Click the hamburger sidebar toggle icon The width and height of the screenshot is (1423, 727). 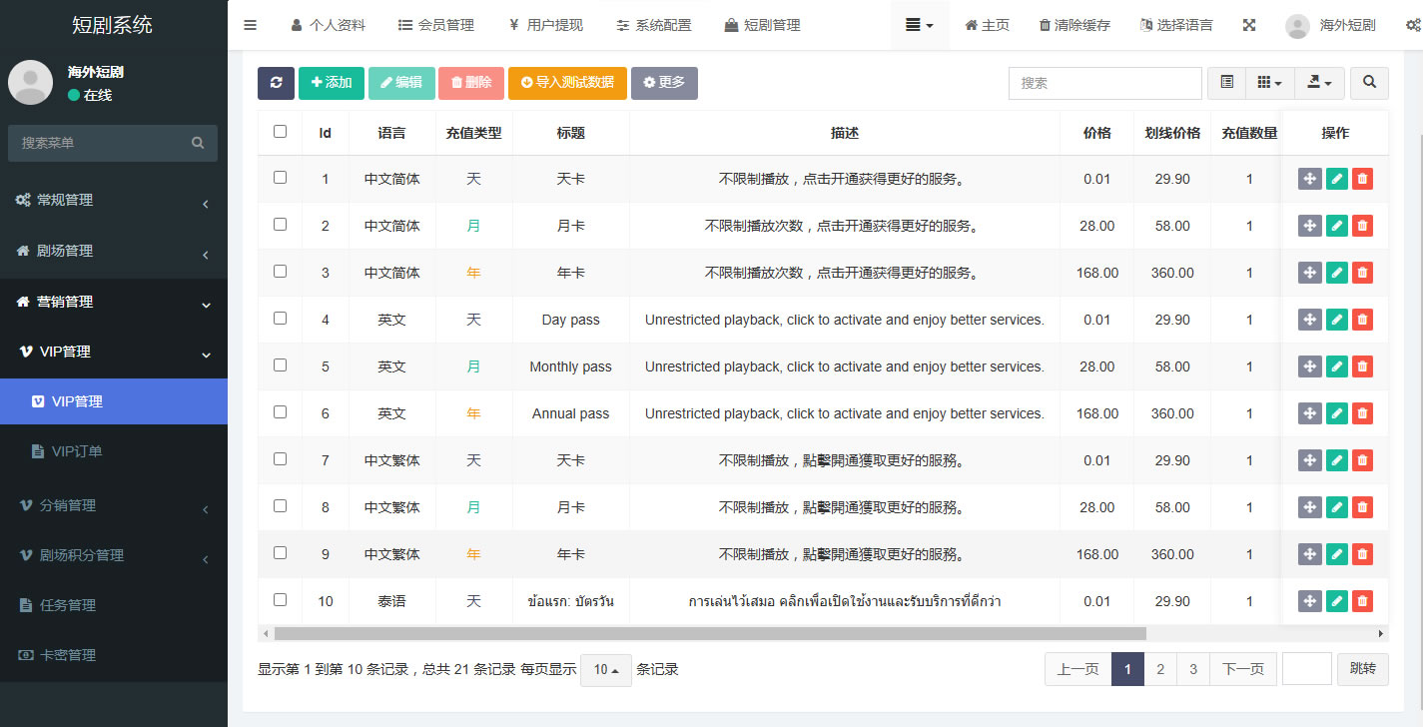tap(251, 25)
